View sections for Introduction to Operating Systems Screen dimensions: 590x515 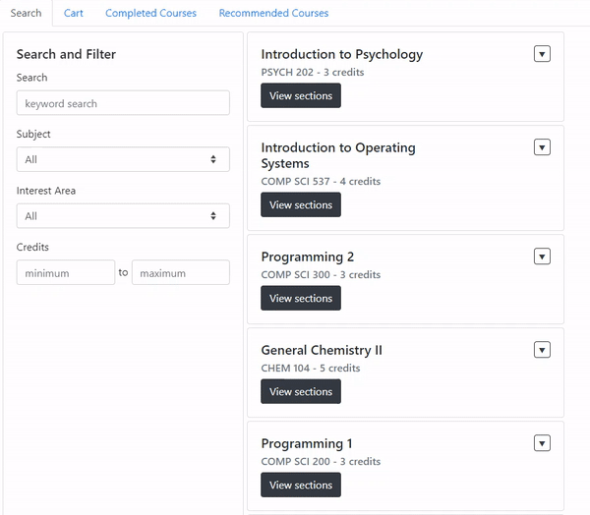[301, 204]
